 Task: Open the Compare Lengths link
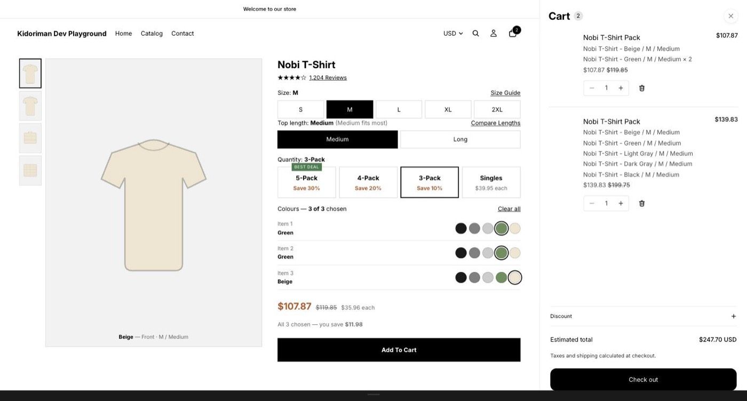tap(495, 123)
